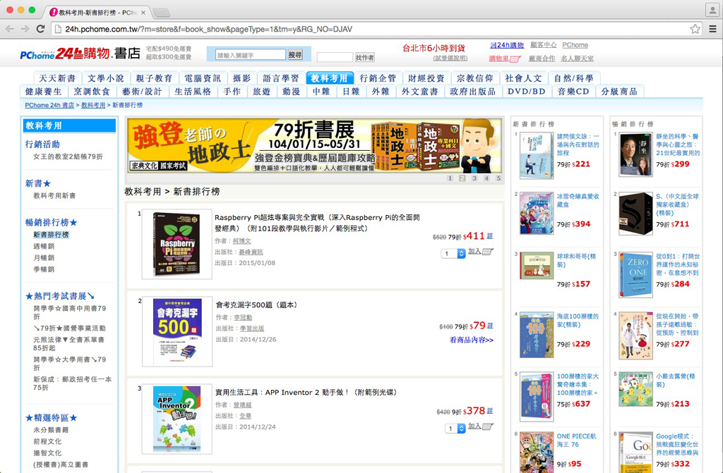The height and width of the screenshot is (473, 723).
Task: Open the 文學小說 category tab
Action: 106,78
